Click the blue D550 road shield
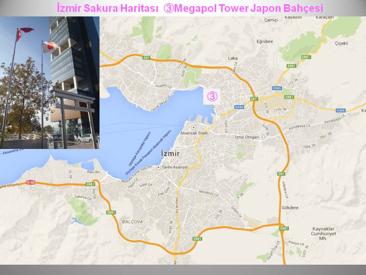This screenshot has width=366, height=275. click(239, 107)
